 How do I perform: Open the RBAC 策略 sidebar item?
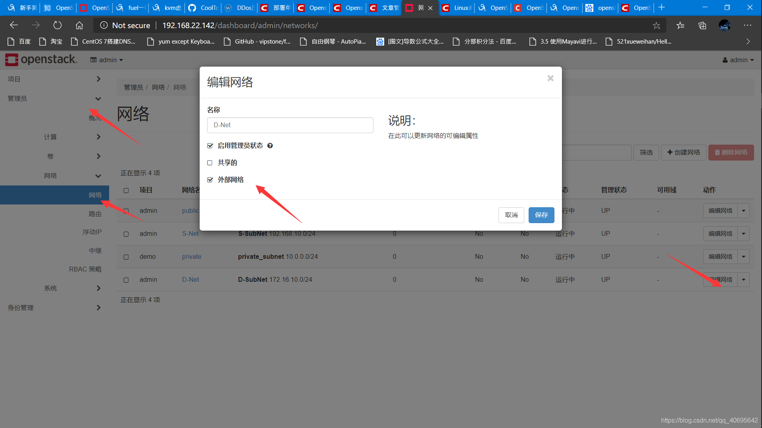(85, 269)
